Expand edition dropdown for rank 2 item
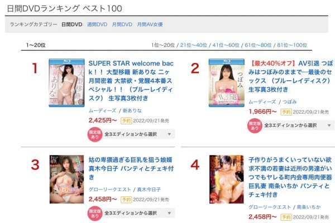Image resolution: width=335 pixels, height=223 pixels. [x=298, y=125]
